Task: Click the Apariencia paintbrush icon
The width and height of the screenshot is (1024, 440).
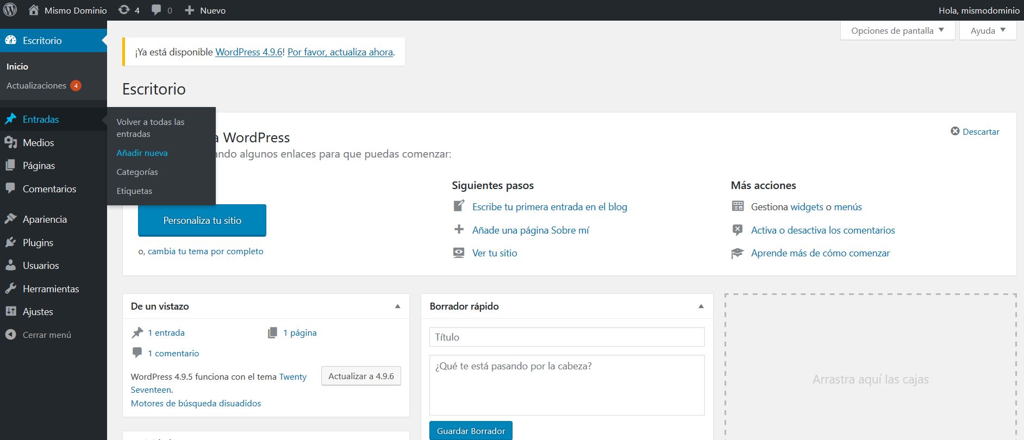Action: click(10, 219)
